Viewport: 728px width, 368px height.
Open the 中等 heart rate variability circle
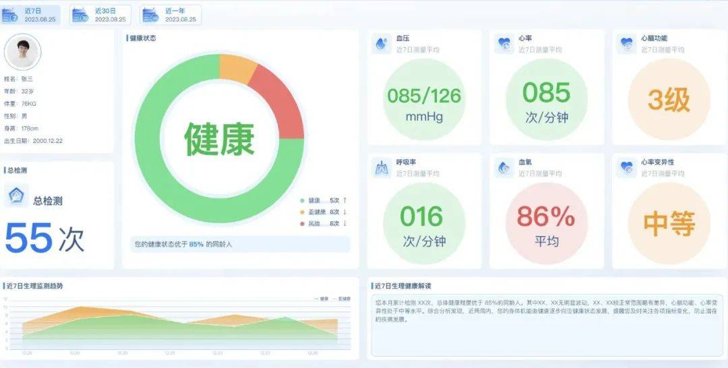click(x=669, y=223)
